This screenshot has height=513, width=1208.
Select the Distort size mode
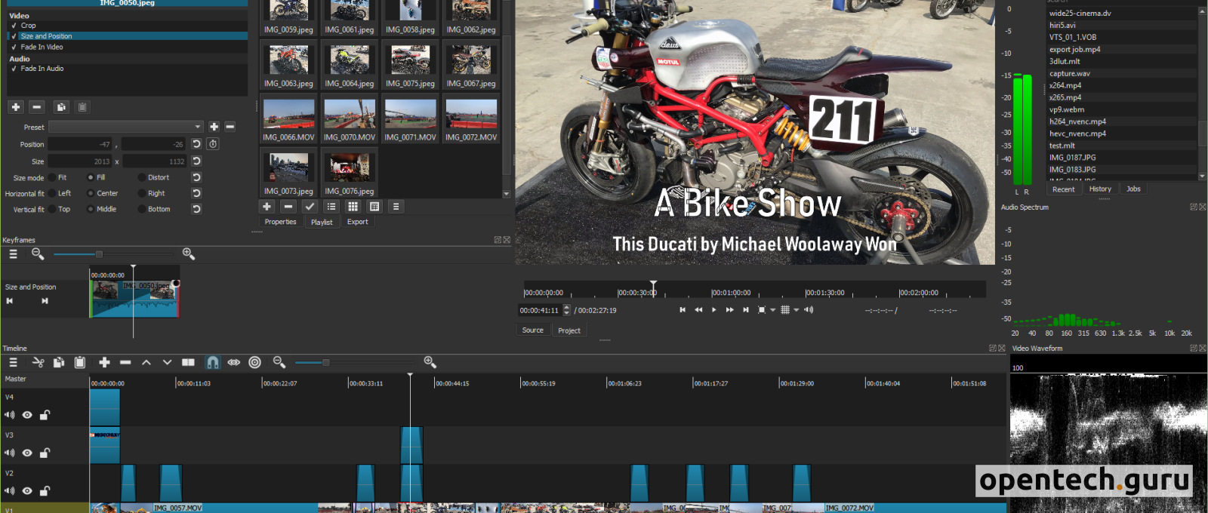coord(142,178)
